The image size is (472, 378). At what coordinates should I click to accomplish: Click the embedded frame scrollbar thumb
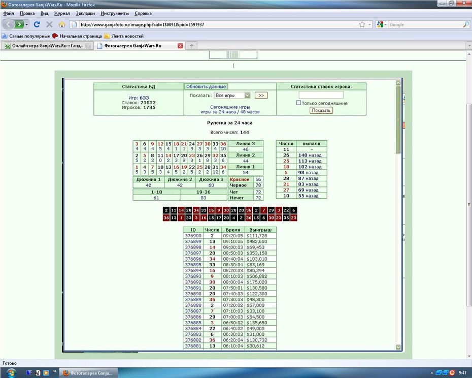tap(398, 120)
